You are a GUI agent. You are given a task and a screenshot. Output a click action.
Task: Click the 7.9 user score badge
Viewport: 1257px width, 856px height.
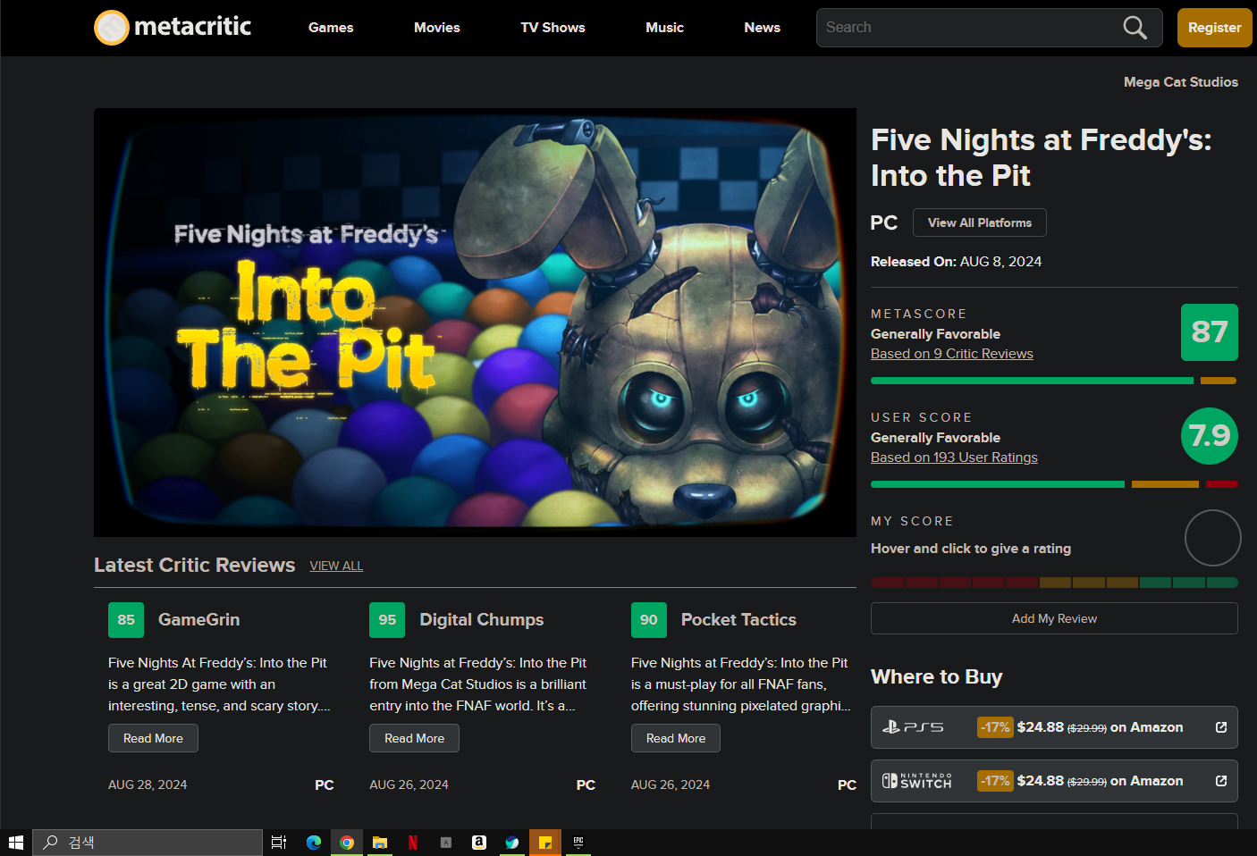click(x=1210, y=436)
